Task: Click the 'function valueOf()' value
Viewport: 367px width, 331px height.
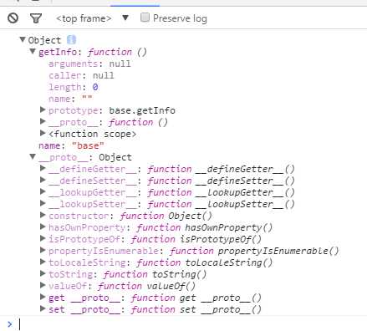Action: (x=146, y=286)
